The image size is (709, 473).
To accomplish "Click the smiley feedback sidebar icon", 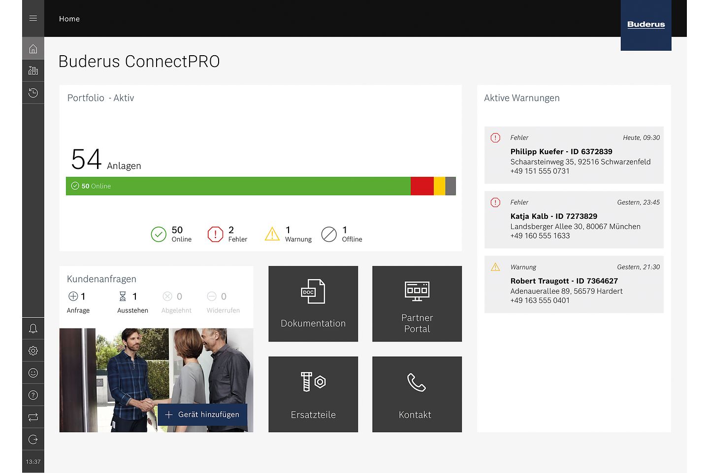I will 33,373.
